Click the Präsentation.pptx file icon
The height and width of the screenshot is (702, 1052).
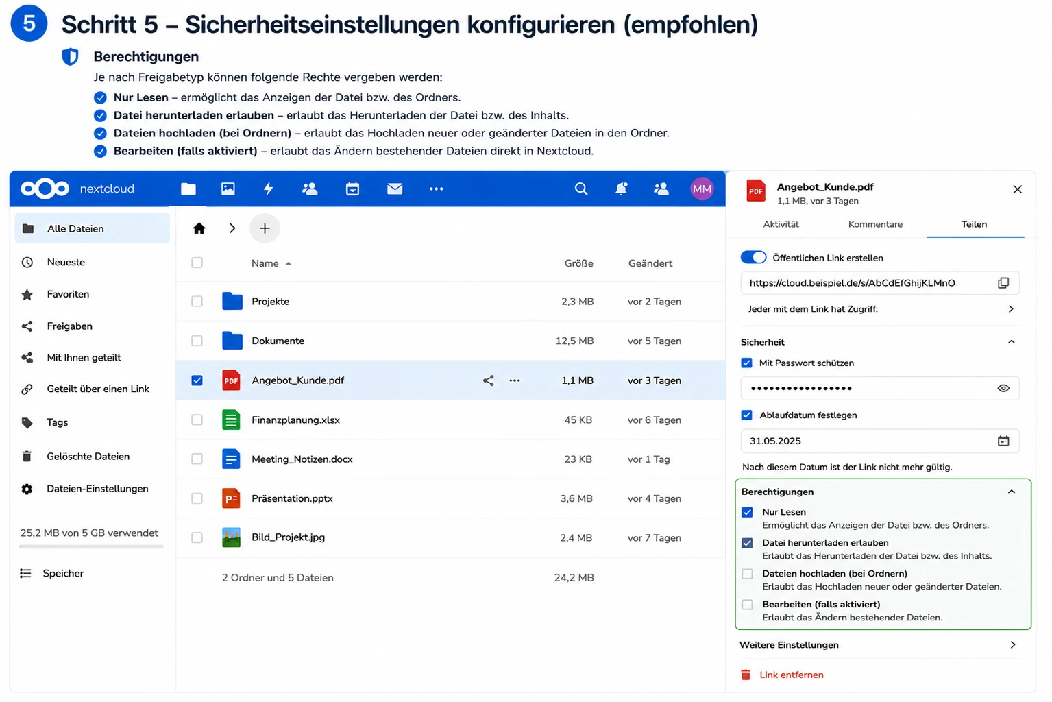232,498
